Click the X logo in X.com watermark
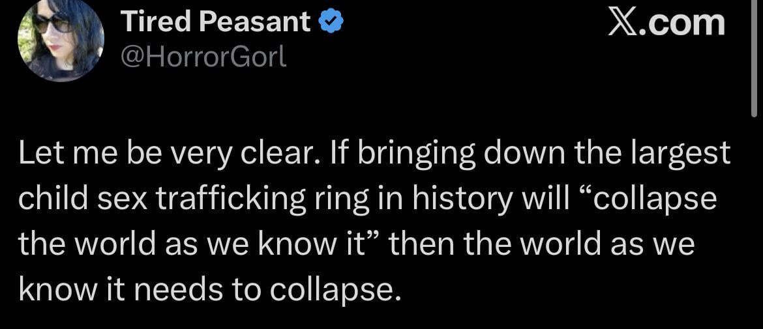763x329 pixels. coord(624,23)
